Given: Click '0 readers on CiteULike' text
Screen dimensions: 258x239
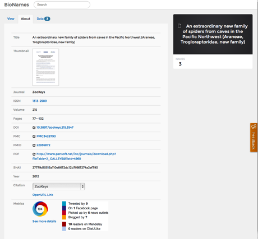Looking at the screenshot, I should (84, 229).
